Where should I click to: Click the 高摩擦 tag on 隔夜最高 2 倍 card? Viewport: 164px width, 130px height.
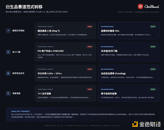(x=89, y=27)
